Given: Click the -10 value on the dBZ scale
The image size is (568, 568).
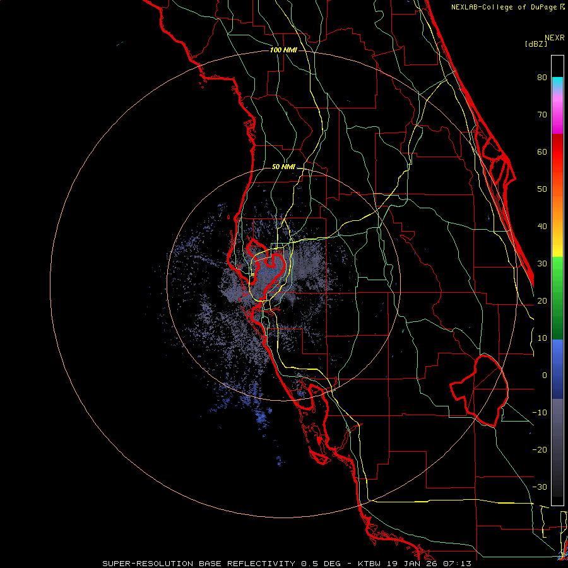Looking at the screenshot, I should (540, 413).
